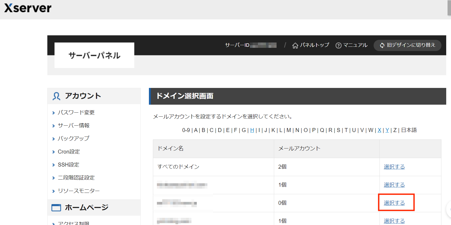
Task: Click the refresh icon in 旧デザインに切り替え
Action: click(x=382, y=45)
